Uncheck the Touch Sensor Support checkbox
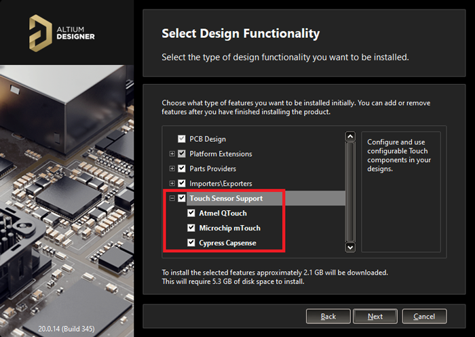475x337 pixels. [x=182, y=199]
